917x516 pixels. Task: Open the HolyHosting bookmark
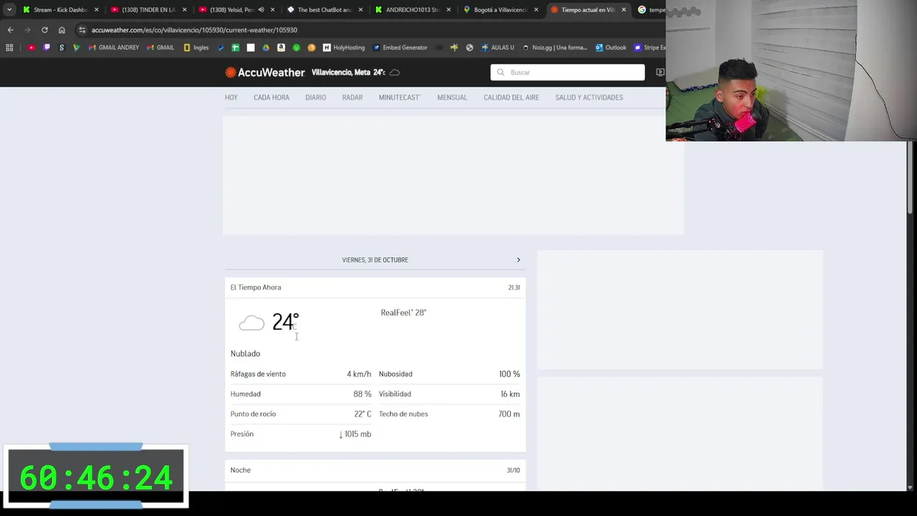(x=344, y=47)
